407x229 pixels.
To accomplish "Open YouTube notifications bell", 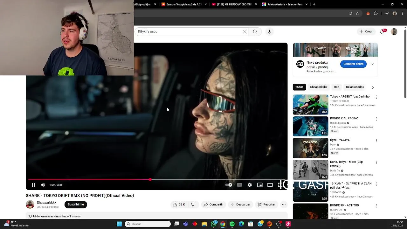I will coord(382,31).
